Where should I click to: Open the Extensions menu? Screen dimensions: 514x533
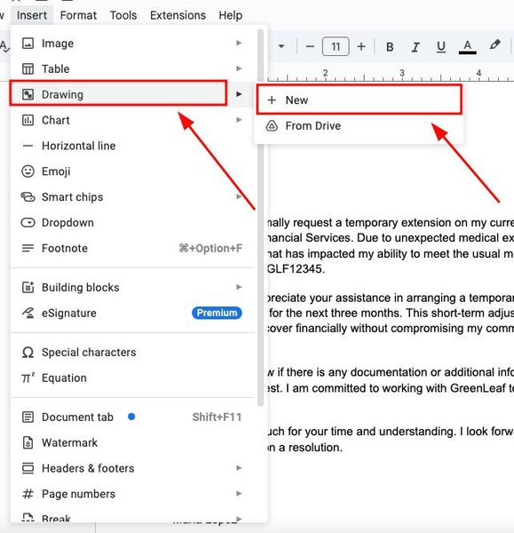pos(178,15)
